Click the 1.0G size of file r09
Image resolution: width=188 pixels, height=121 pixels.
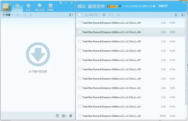163,69
